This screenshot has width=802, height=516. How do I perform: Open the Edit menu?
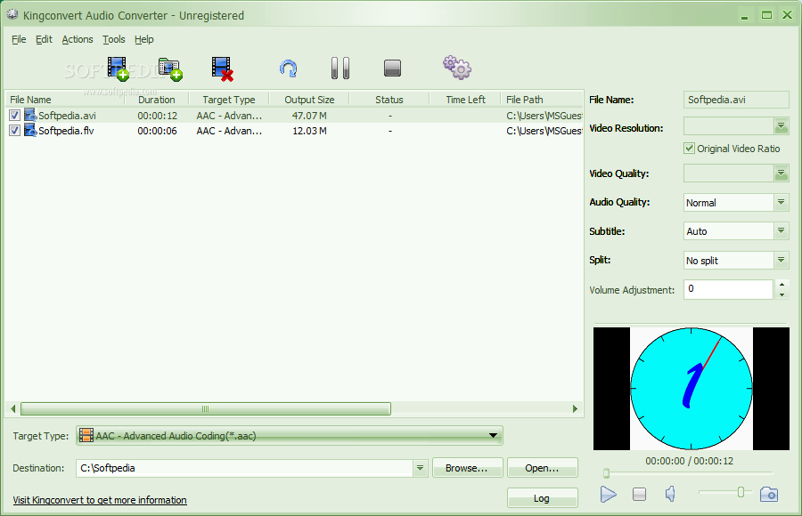point(44,39)
